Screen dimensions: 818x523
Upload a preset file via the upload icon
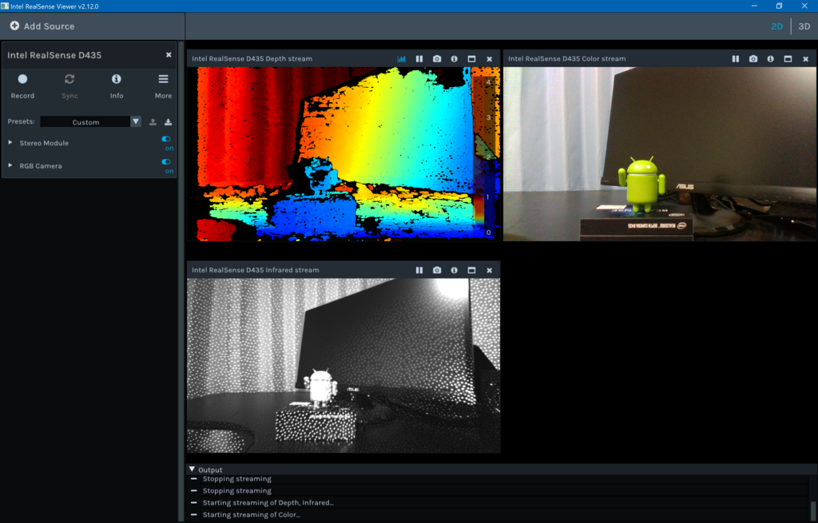click(x=152, y=121)
